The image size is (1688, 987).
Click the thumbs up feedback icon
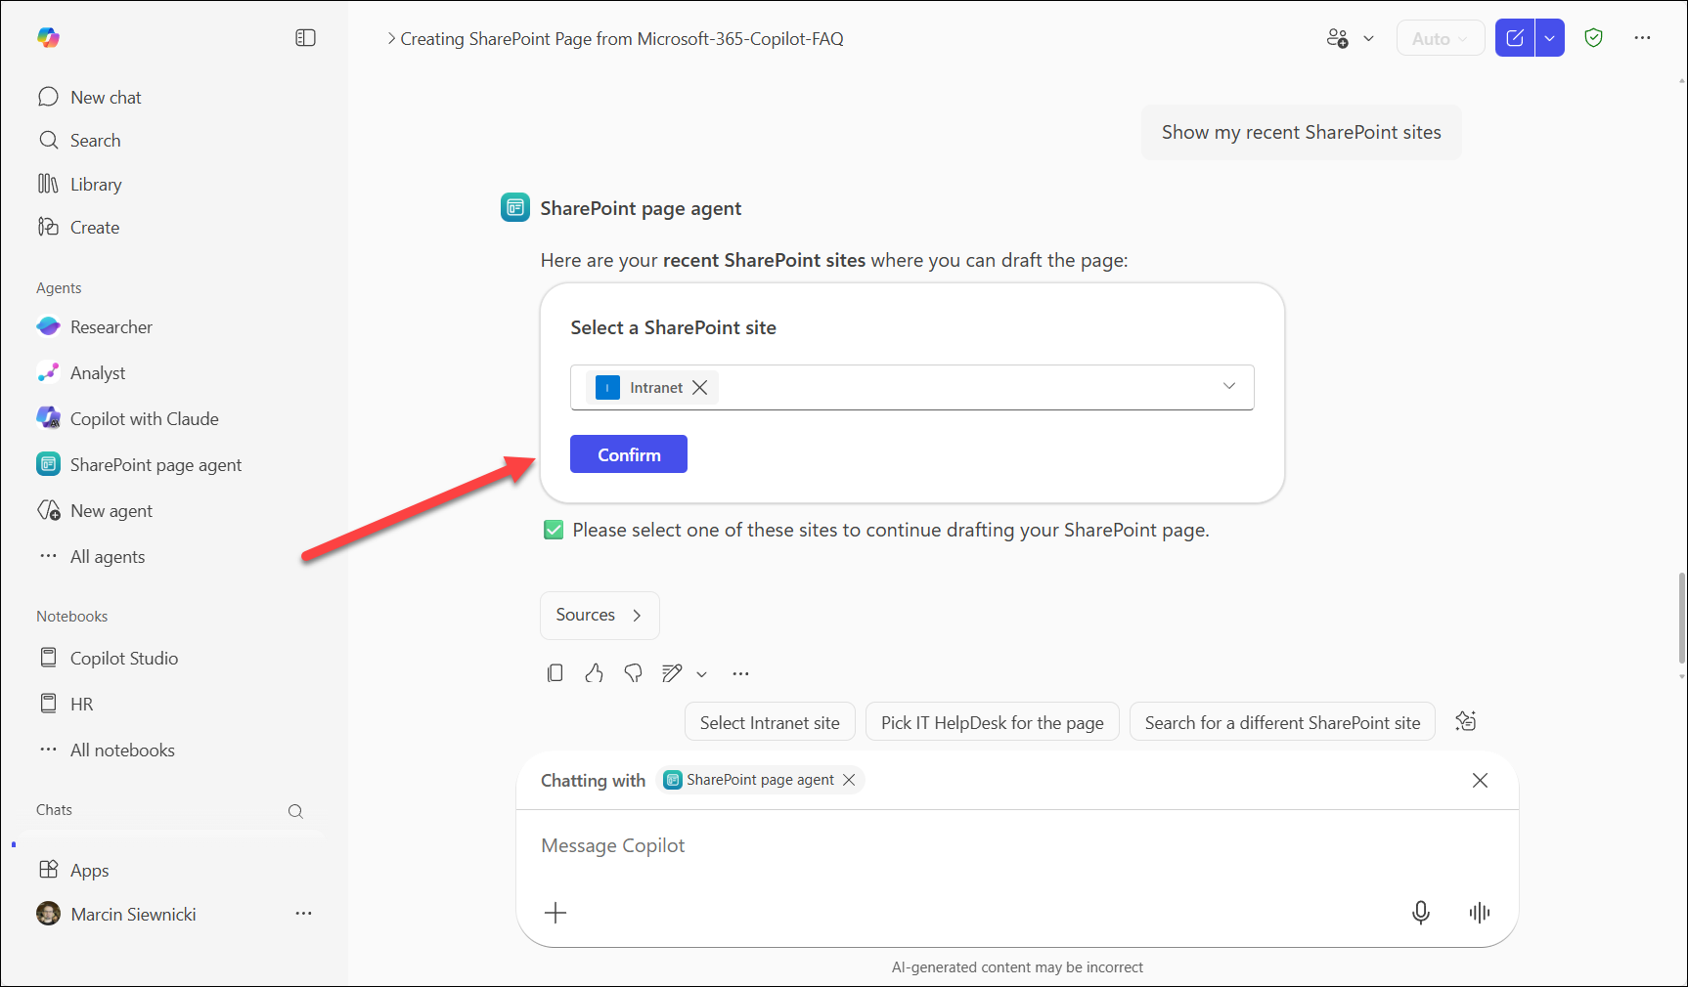click(594, 673)
